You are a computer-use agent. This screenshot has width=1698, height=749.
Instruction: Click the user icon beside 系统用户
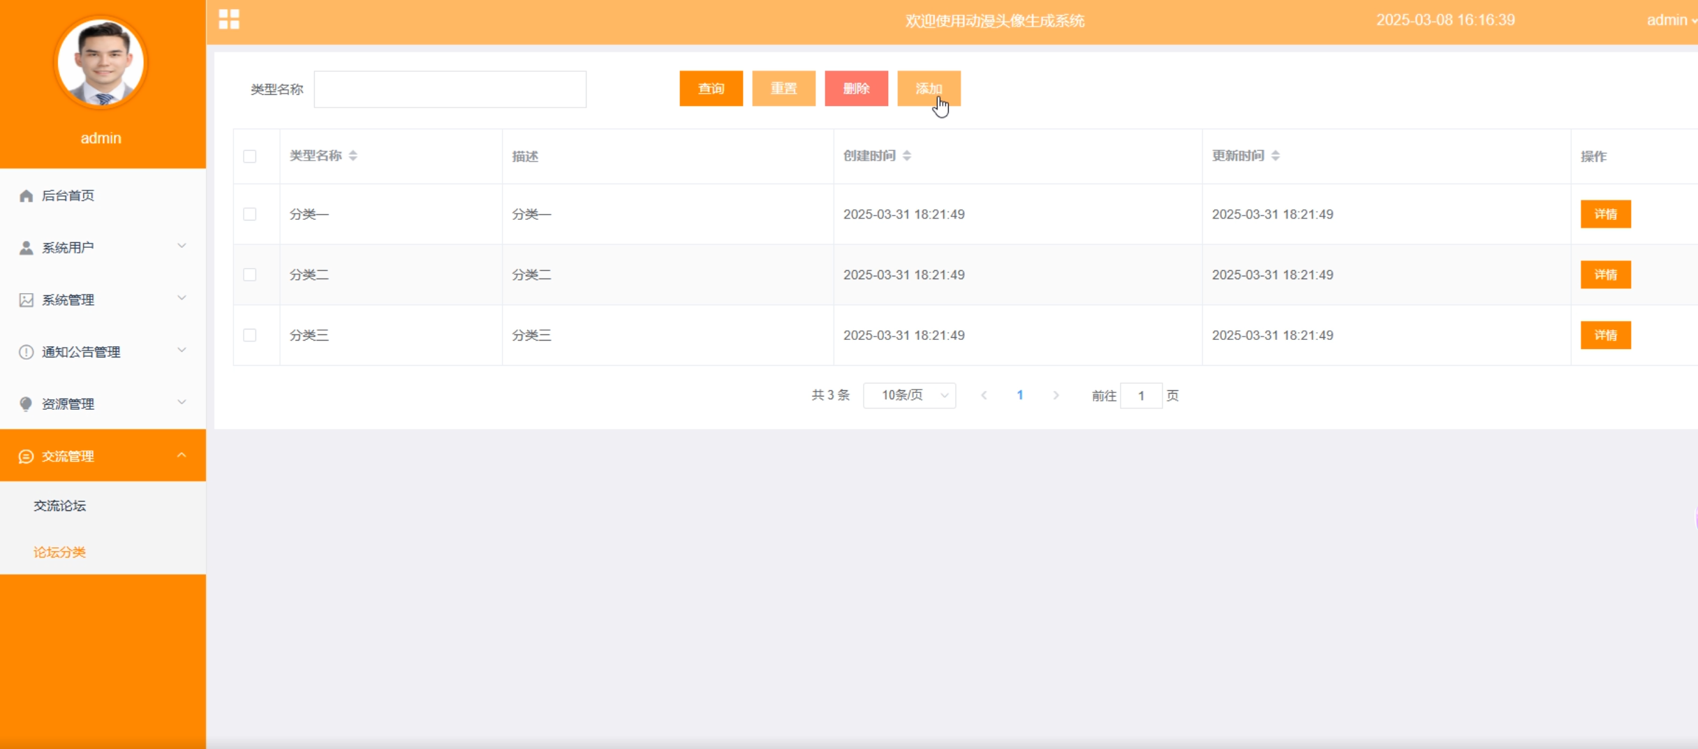tap(27, 248)
